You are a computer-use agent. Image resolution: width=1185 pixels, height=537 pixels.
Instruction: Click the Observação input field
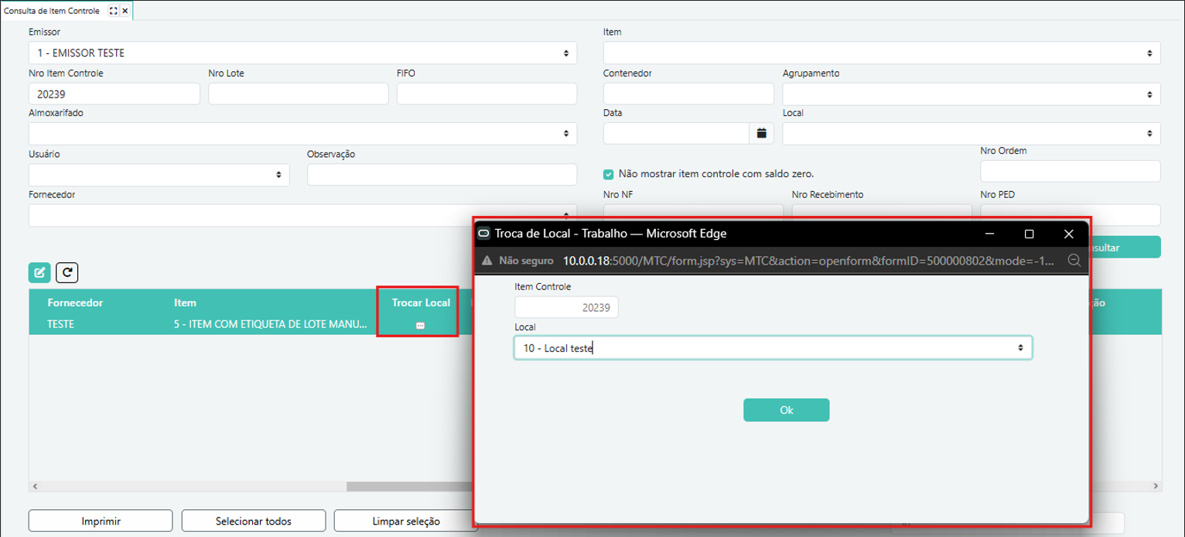pyautogui.click(x=442, y=175)
